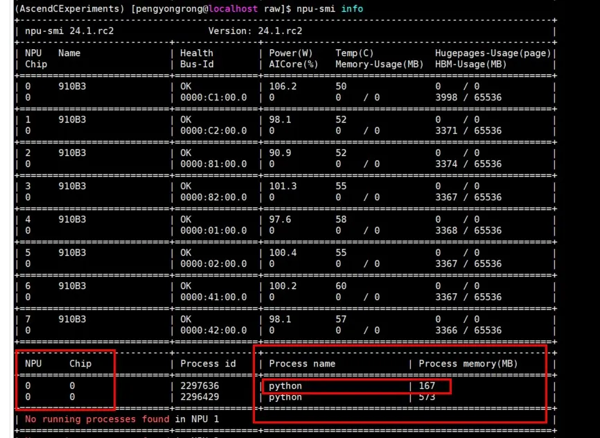600x438 pixels.
Task: Click the 'Name' column header
Action: coord(69,53)
